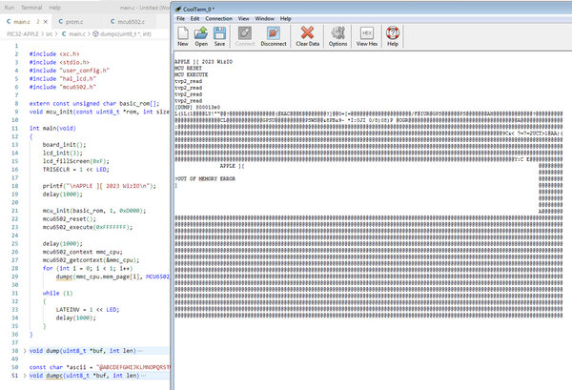Click the Save floppy icon in CoolTerm

coord(219,36)
